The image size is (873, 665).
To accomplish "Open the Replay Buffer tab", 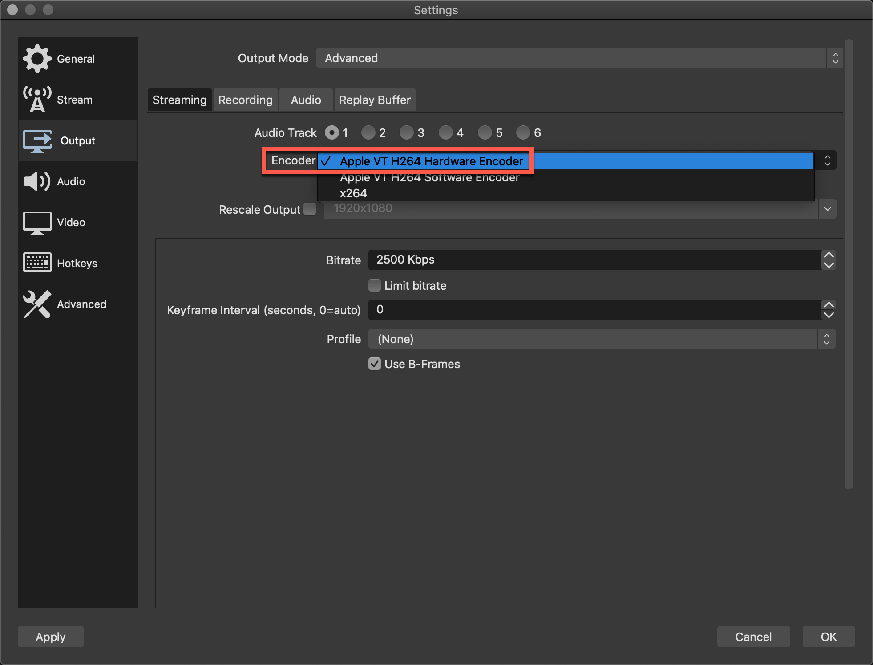I will pyautogui.click(x=375, y=100).
